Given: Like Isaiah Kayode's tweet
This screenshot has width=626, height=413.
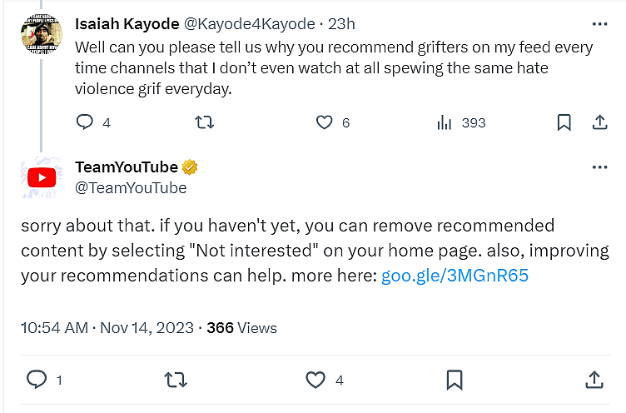Looking at the screenshot, I should click(325, 122).
